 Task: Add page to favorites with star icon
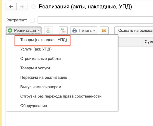[x=33, y=7]
